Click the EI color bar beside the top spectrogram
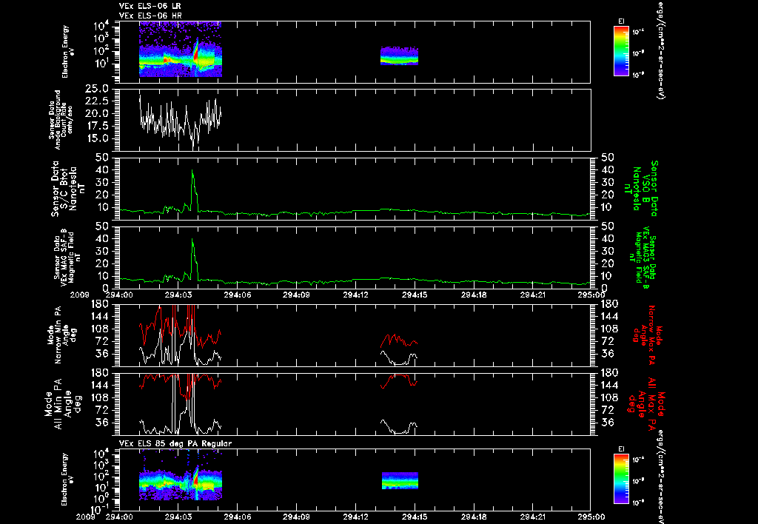The height and width of the screenshot is (524, 758). 621,51
